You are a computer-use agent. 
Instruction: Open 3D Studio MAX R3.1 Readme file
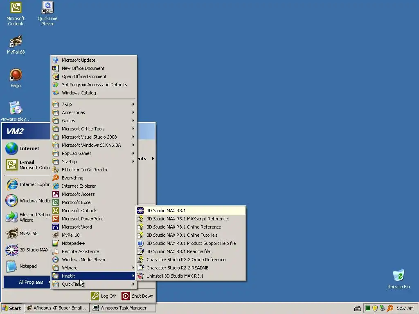pyautogui.click(x=191, y=251)
